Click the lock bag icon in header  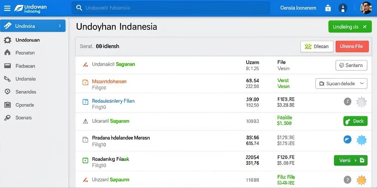click(328, 8)
